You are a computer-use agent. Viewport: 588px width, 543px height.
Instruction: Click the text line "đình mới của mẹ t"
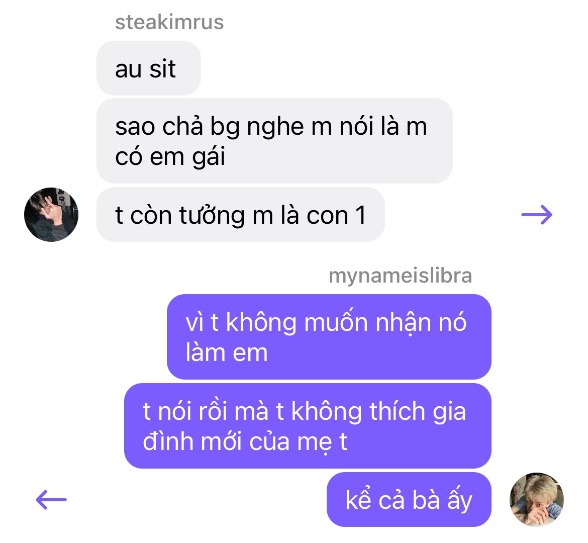[x=245, y=441]
